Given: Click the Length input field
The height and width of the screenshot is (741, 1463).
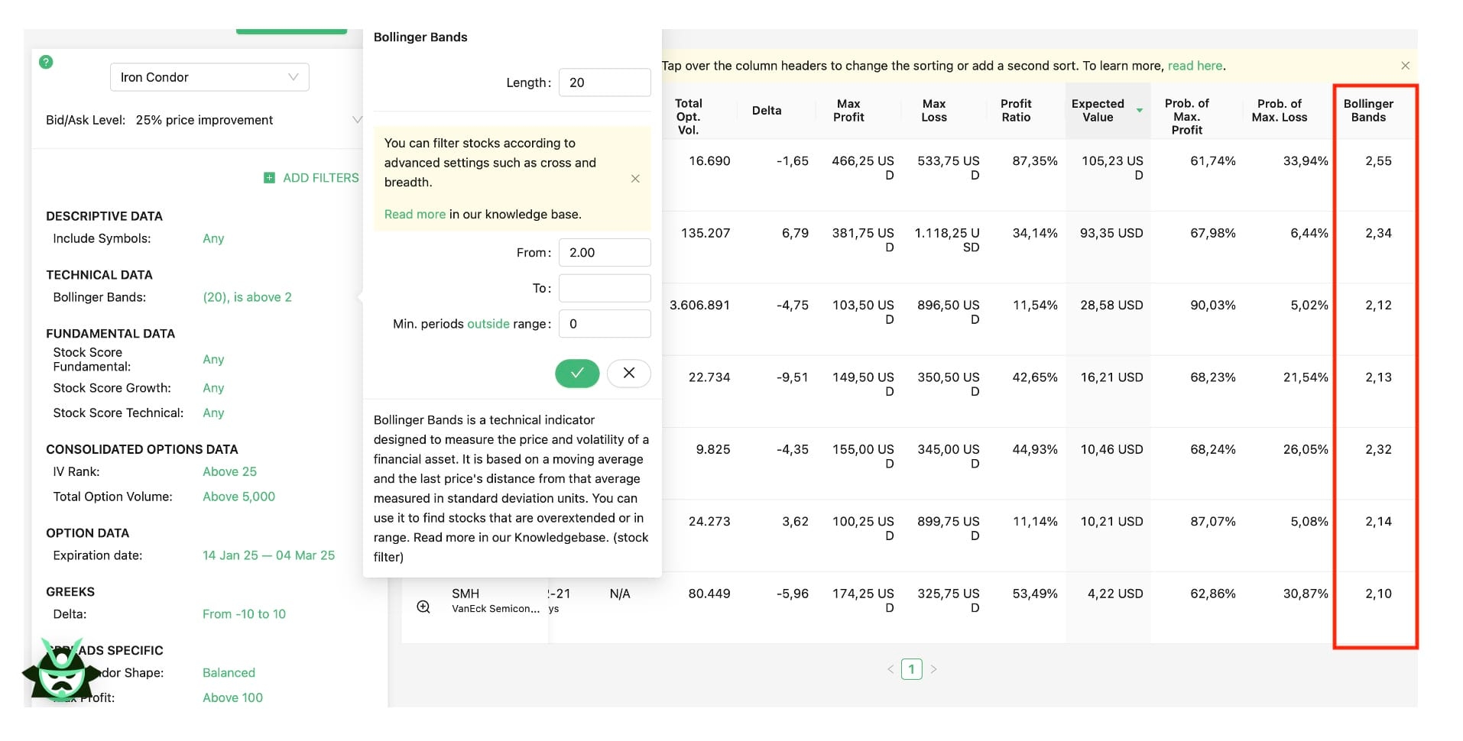Looking at the screenshot, I should [605, 83].
